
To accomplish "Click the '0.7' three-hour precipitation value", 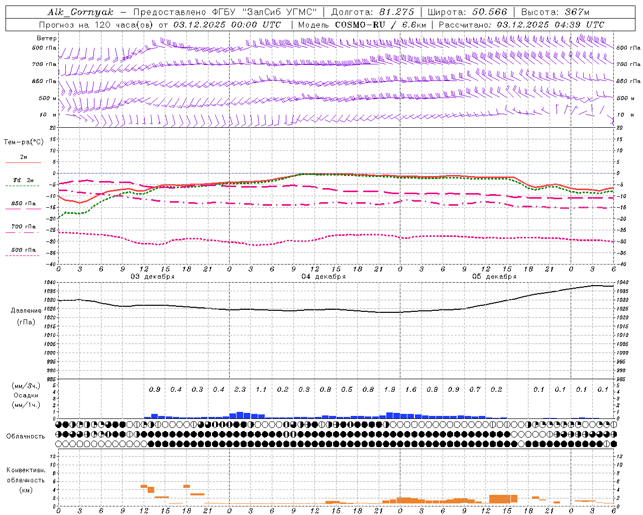I will pyautogui.click(x=475, y=389).
